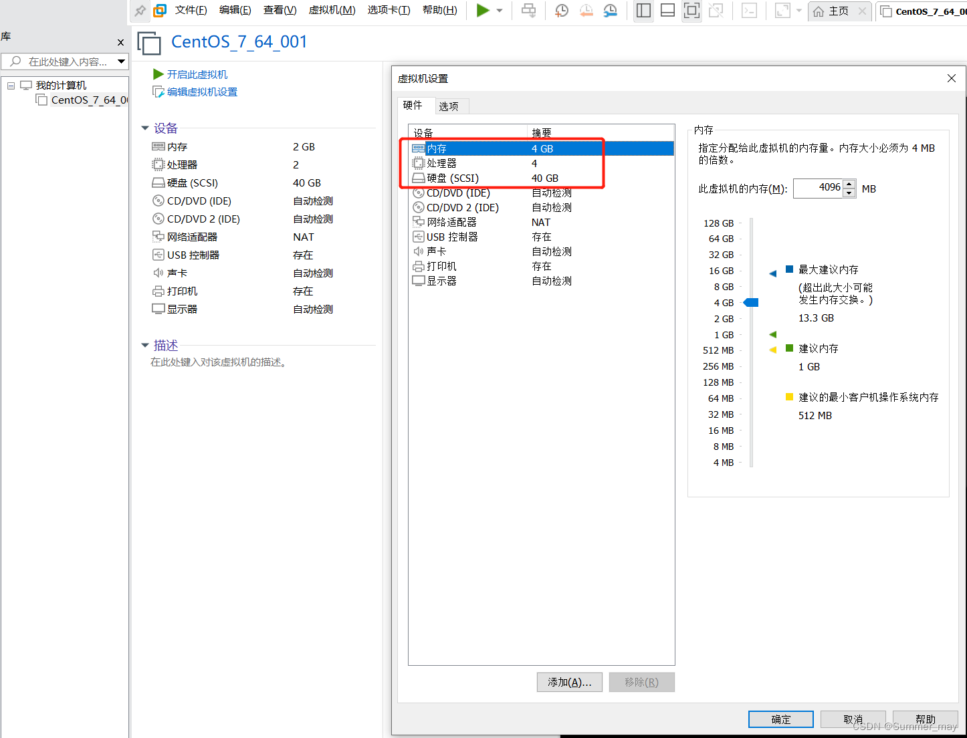Click the 网络适配器 icon in the dialog list
This screenshot has width=967, height=738.
(419, 222)
